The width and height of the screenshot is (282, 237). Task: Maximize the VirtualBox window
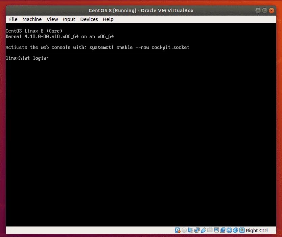click(x=264, y=11)
